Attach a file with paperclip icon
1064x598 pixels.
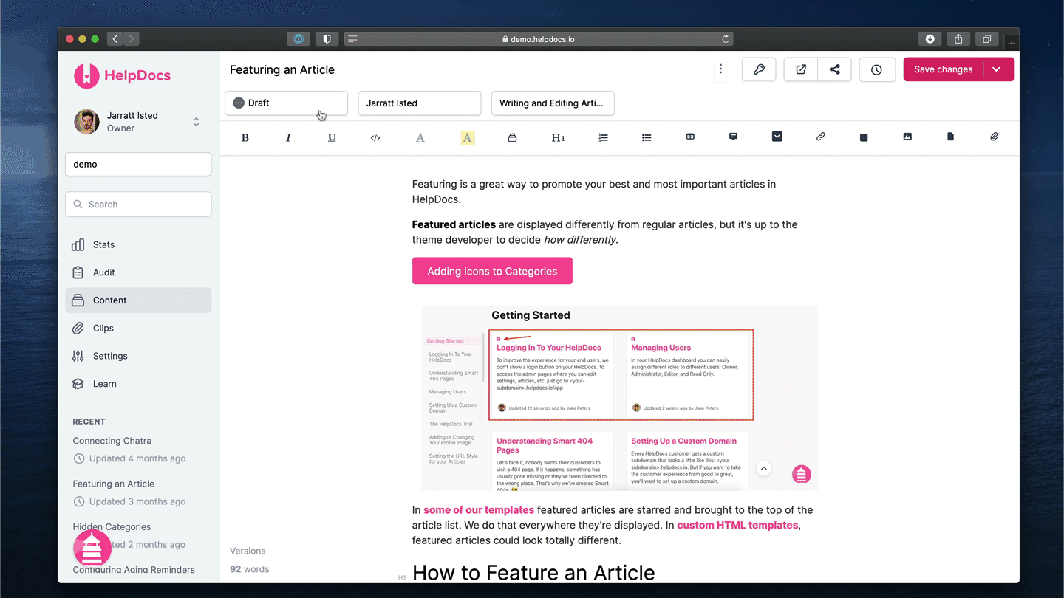(995, 137)
